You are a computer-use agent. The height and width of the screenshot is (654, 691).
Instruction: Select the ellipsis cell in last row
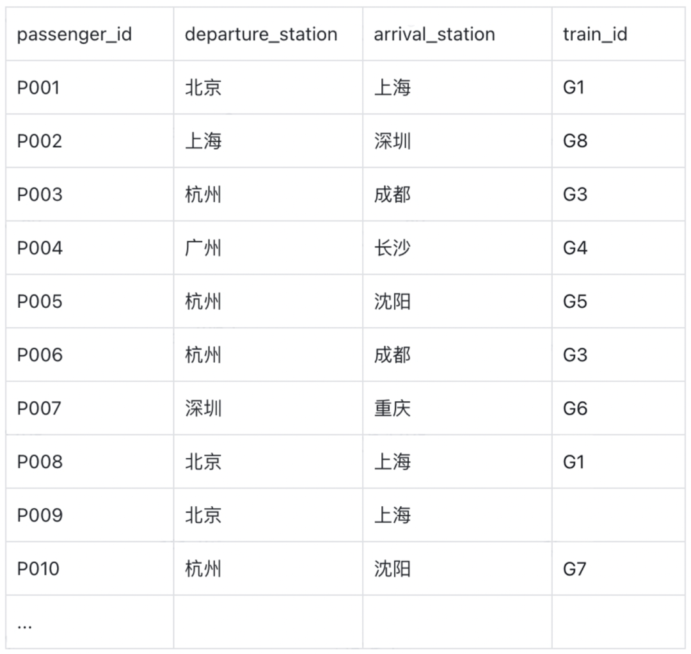tap(25, 623)
